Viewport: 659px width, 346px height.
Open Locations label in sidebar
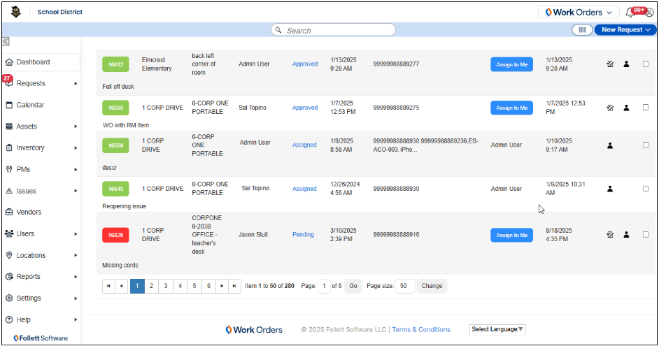coord(31,255)
